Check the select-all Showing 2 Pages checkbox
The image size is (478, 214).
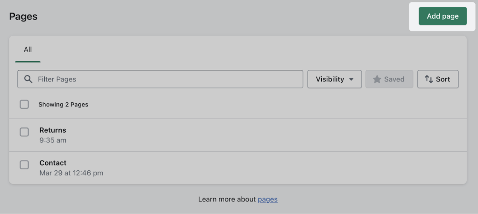point(24,105)
